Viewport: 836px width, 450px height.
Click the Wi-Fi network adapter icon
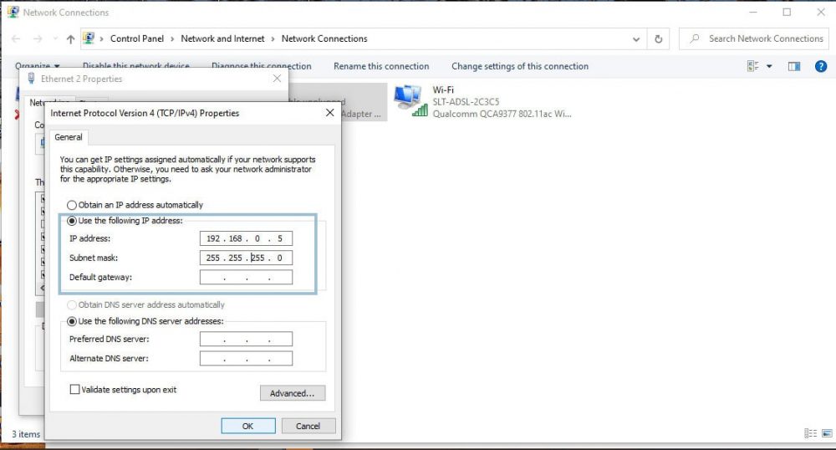[408, 101]
